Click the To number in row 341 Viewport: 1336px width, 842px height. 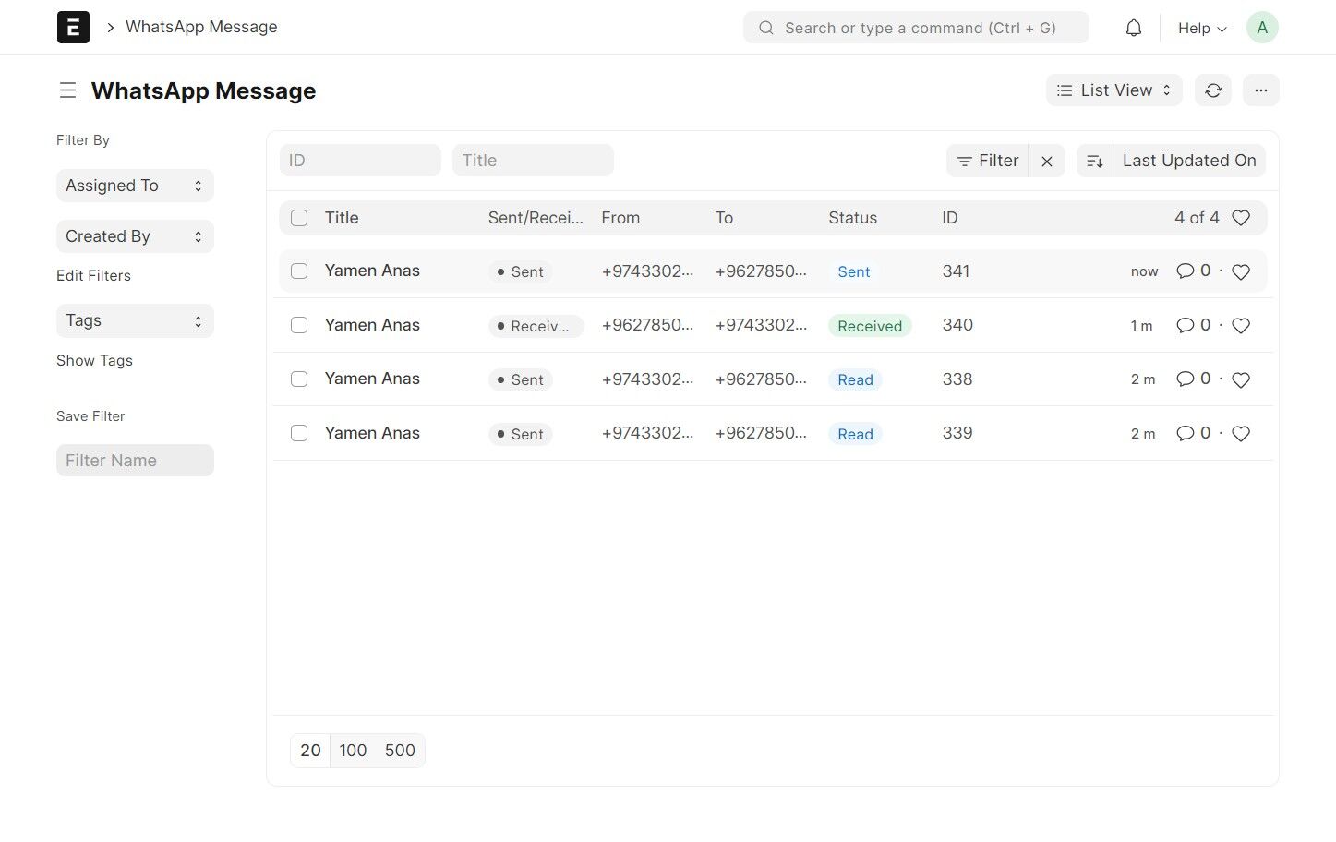click(x=761, y=271)
